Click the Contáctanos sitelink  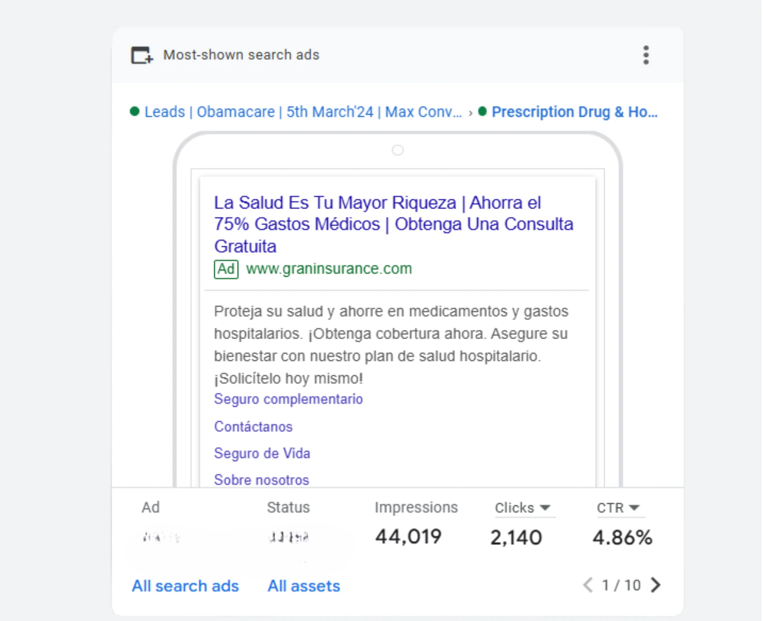(x=253, y=427)
